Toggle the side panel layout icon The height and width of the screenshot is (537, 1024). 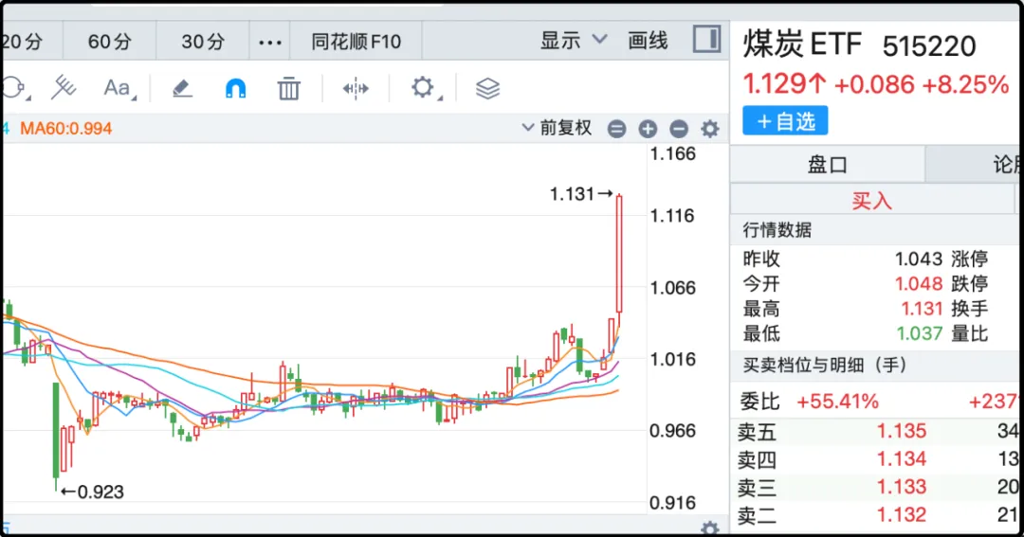(x=706, y=40)
